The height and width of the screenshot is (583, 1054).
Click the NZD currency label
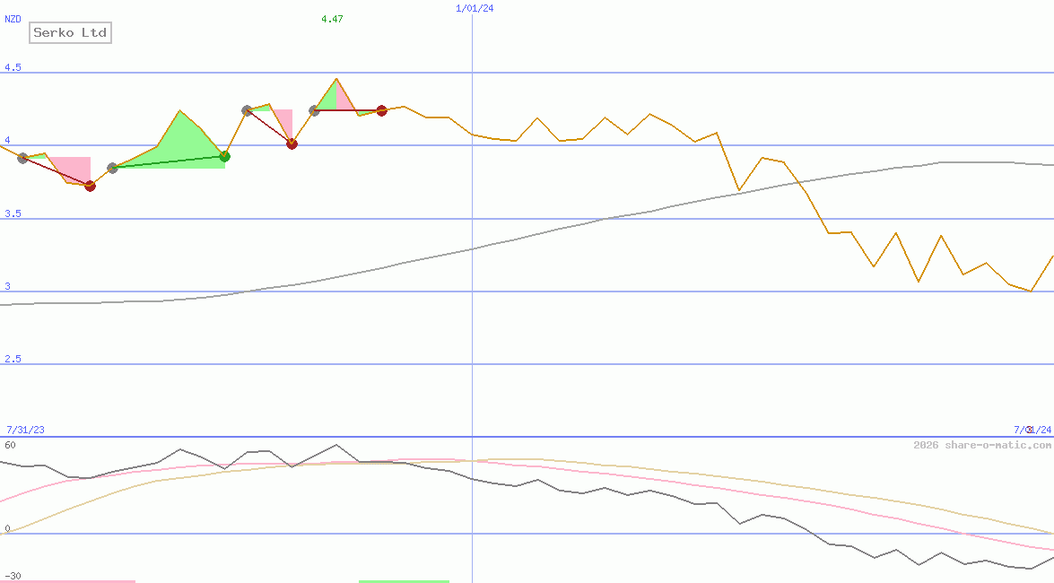(13, 20)
